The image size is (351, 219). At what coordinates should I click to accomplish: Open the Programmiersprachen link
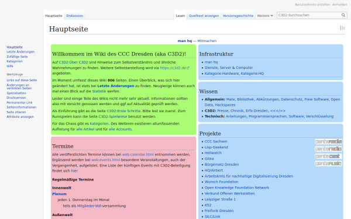pos(267,116)
